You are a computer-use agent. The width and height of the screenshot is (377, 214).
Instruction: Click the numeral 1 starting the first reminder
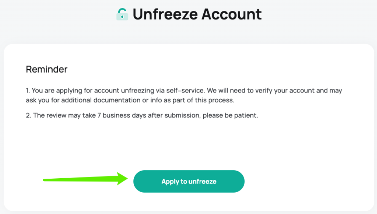pyautogui.click(x=28, y=90)
